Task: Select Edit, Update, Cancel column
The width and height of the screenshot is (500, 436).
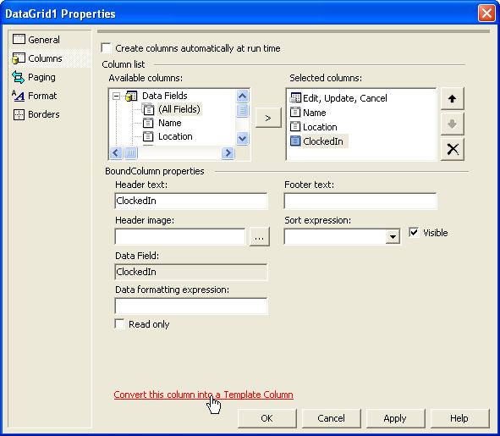Action: tap(338, 98)
